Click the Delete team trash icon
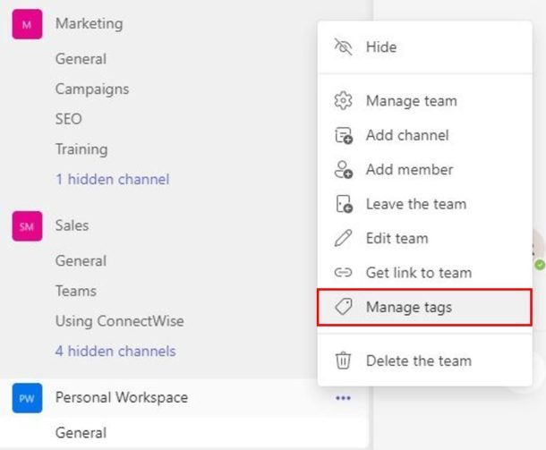Screen dimensions: 546x450 pyautogui.click(x=344, y=361)
